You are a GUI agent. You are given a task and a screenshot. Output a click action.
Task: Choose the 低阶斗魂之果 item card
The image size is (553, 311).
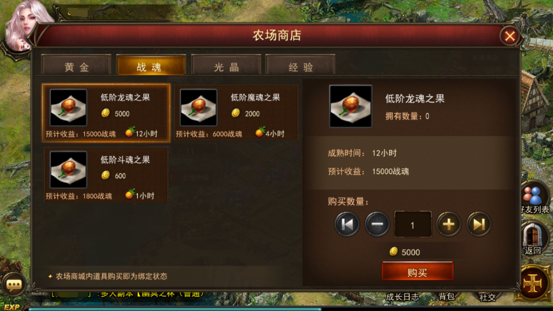(x=106, y=175)
